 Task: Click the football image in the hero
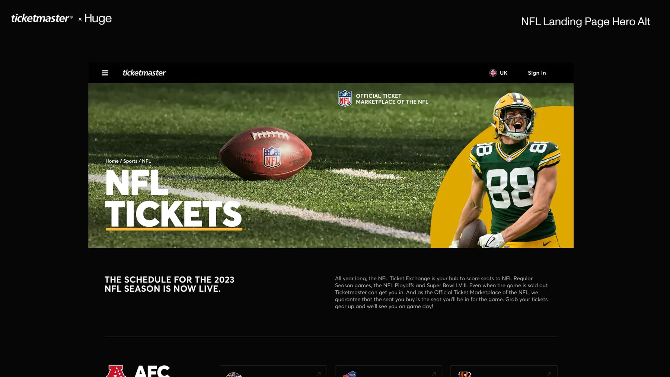[x=265, y=153]
